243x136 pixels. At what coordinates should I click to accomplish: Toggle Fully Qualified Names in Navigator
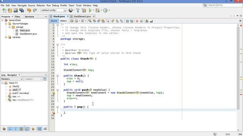pyautogui.click(x=33, y=129)
